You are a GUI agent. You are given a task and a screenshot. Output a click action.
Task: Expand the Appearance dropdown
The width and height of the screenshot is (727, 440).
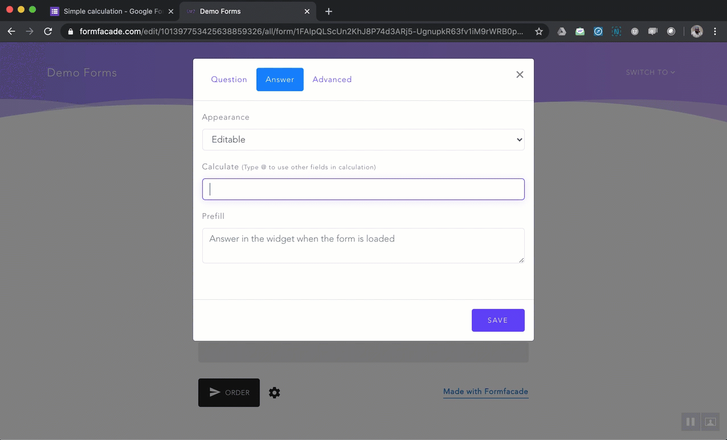click(x=363, y=140)
